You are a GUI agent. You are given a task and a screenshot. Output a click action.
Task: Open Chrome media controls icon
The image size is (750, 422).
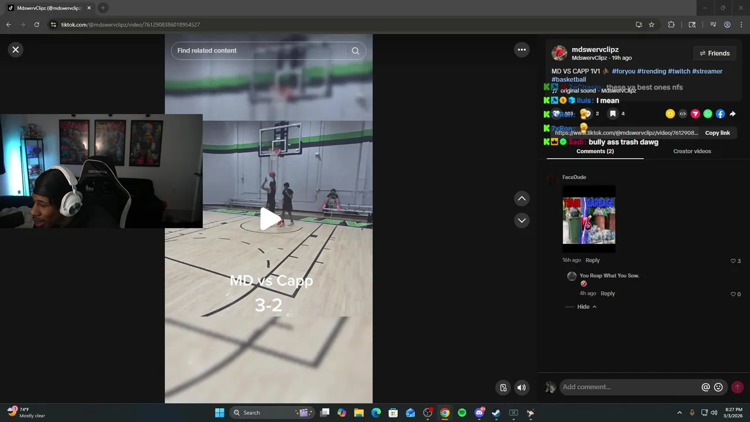click(713, 25)
